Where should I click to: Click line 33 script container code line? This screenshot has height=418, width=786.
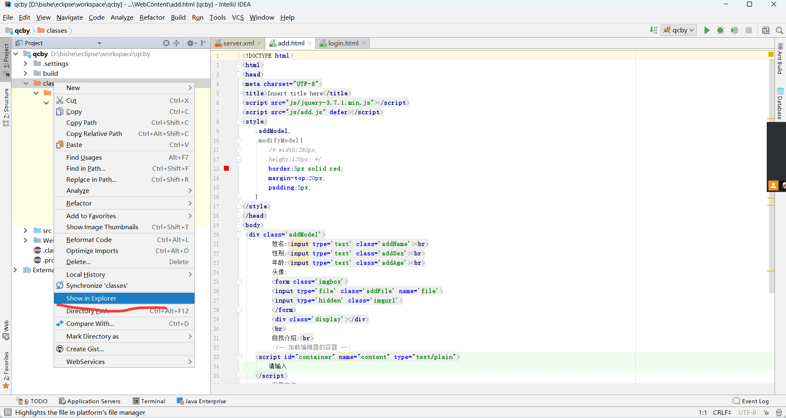click(357, 357)
